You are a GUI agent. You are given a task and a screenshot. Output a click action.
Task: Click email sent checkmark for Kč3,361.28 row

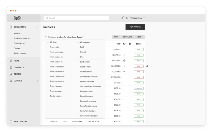coord(124,66)
